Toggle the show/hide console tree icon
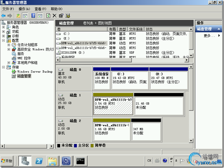This screenshot has width=224, height=168. coord(25,16)
